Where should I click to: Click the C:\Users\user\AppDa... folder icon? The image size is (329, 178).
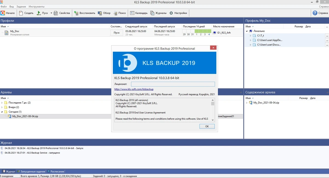(254, 40)
